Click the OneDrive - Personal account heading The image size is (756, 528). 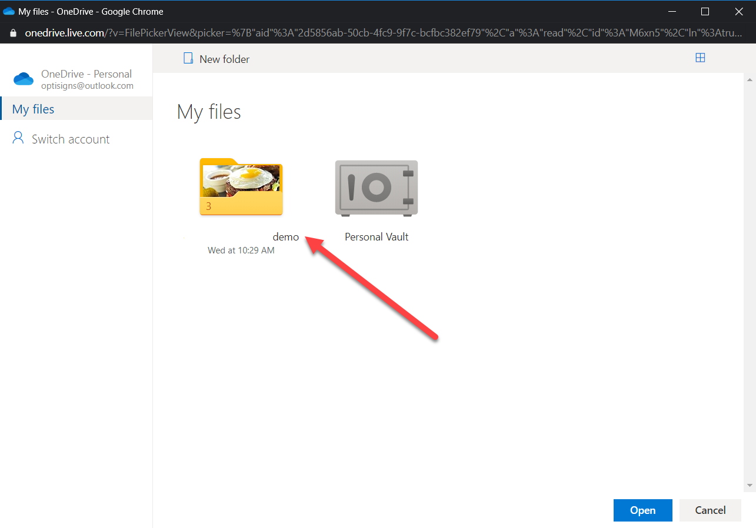pos(86,74)
